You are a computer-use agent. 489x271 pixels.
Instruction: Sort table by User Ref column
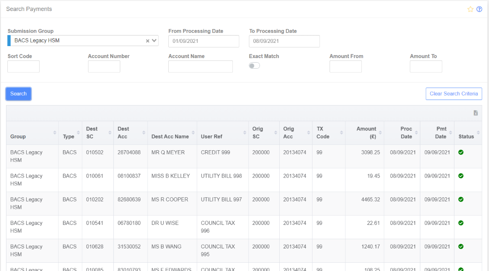244,133
